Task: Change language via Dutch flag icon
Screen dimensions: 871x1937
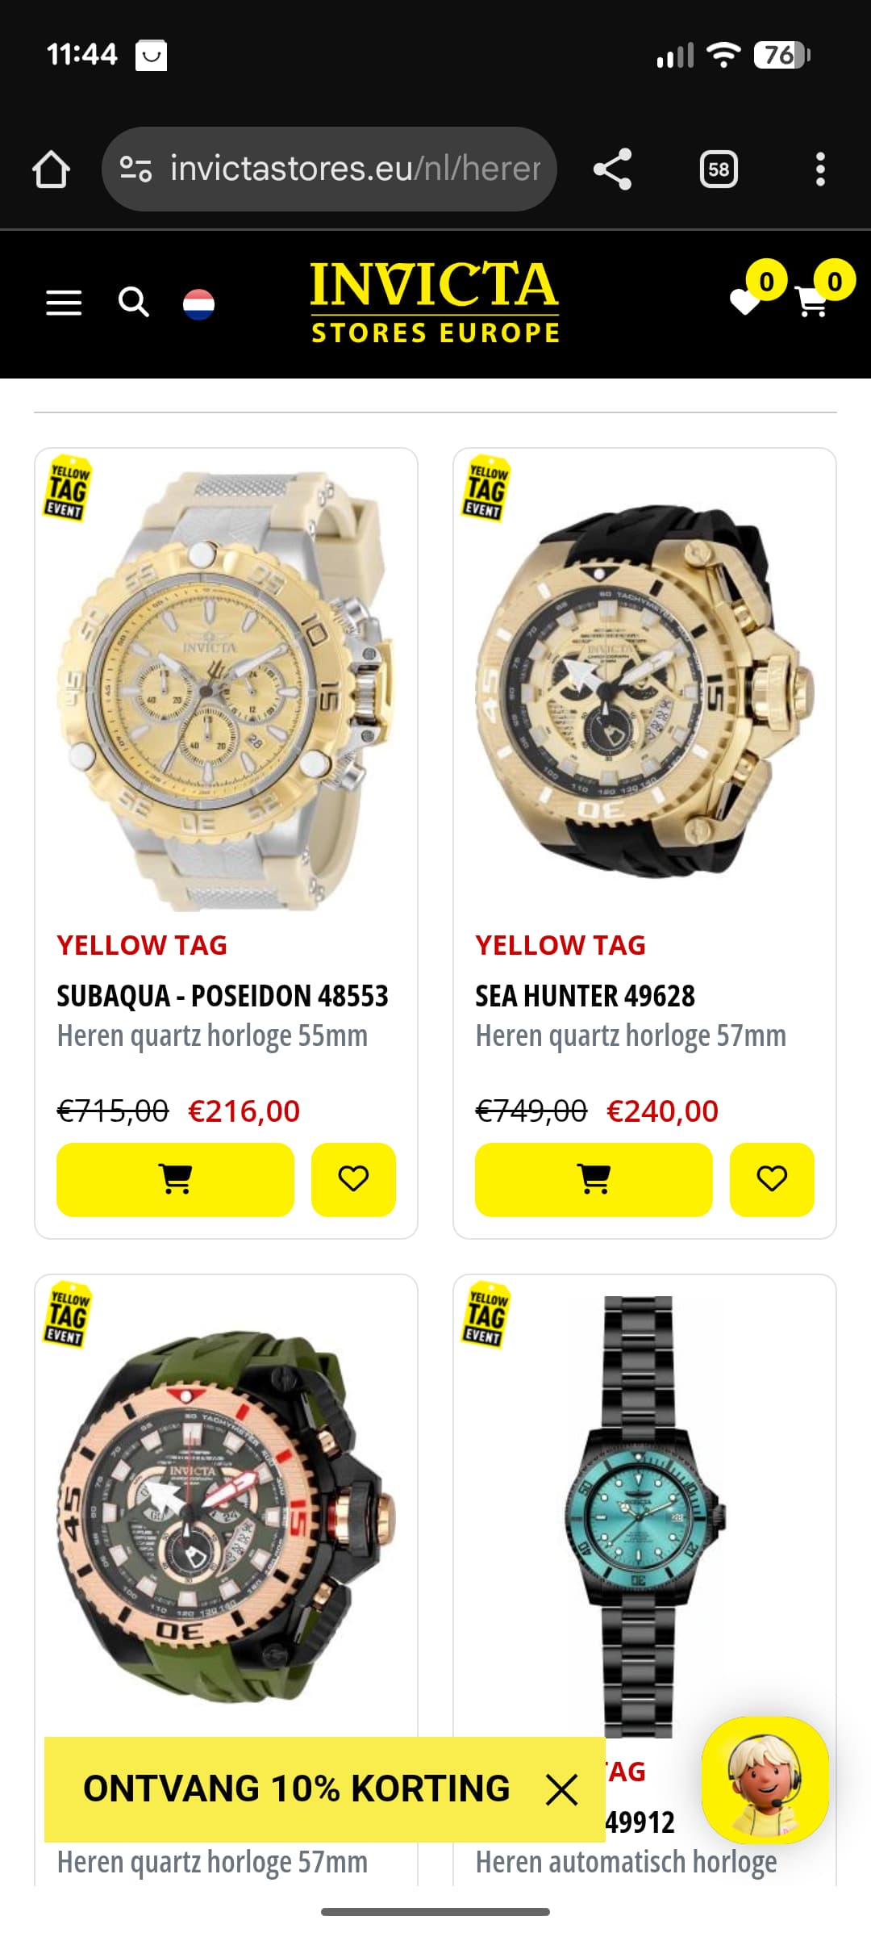Action: (198, 304)
